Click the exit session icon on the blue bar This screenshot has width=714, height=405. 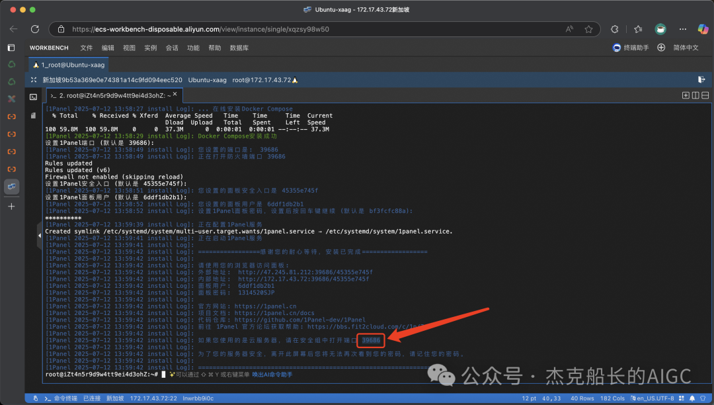tap(701, 79)
